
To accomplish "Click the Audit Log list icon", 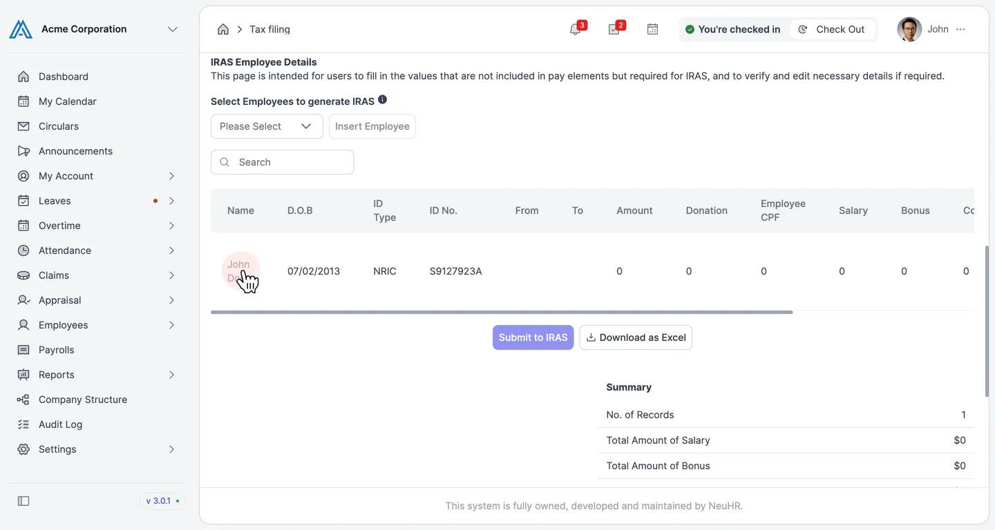I will pos(23,424).
